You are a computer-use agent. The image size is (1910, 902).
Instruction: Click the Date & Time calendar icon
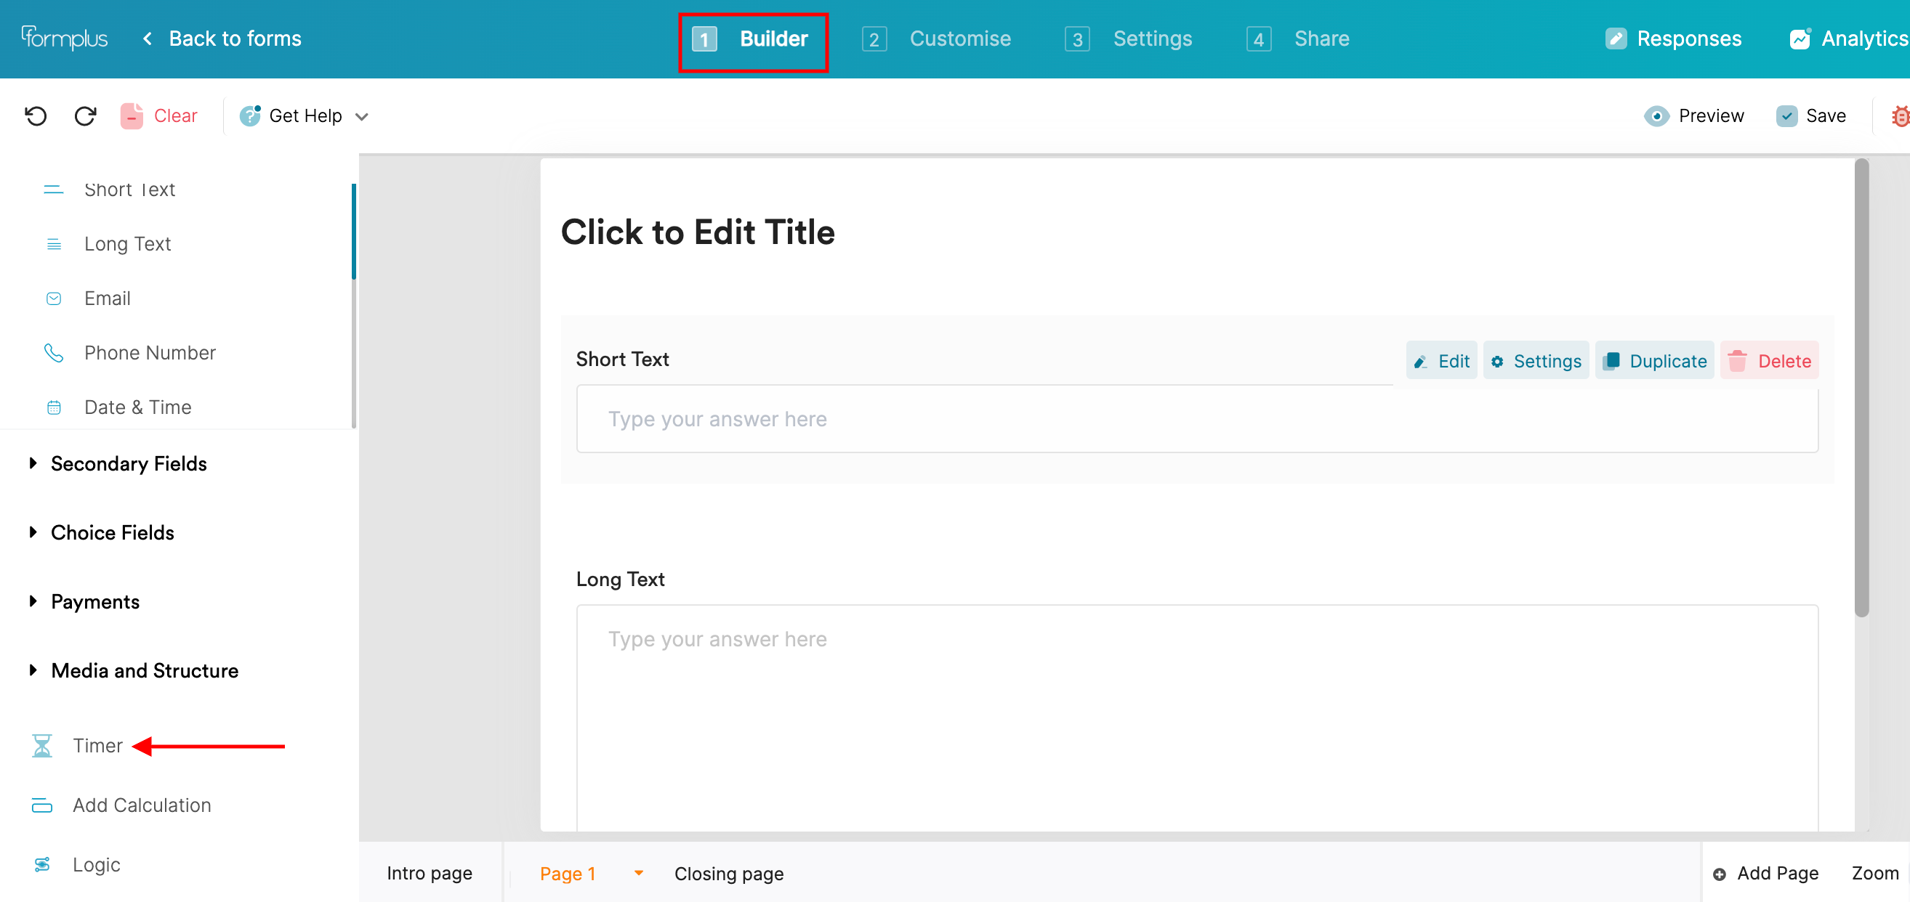(x=54, y=407)
